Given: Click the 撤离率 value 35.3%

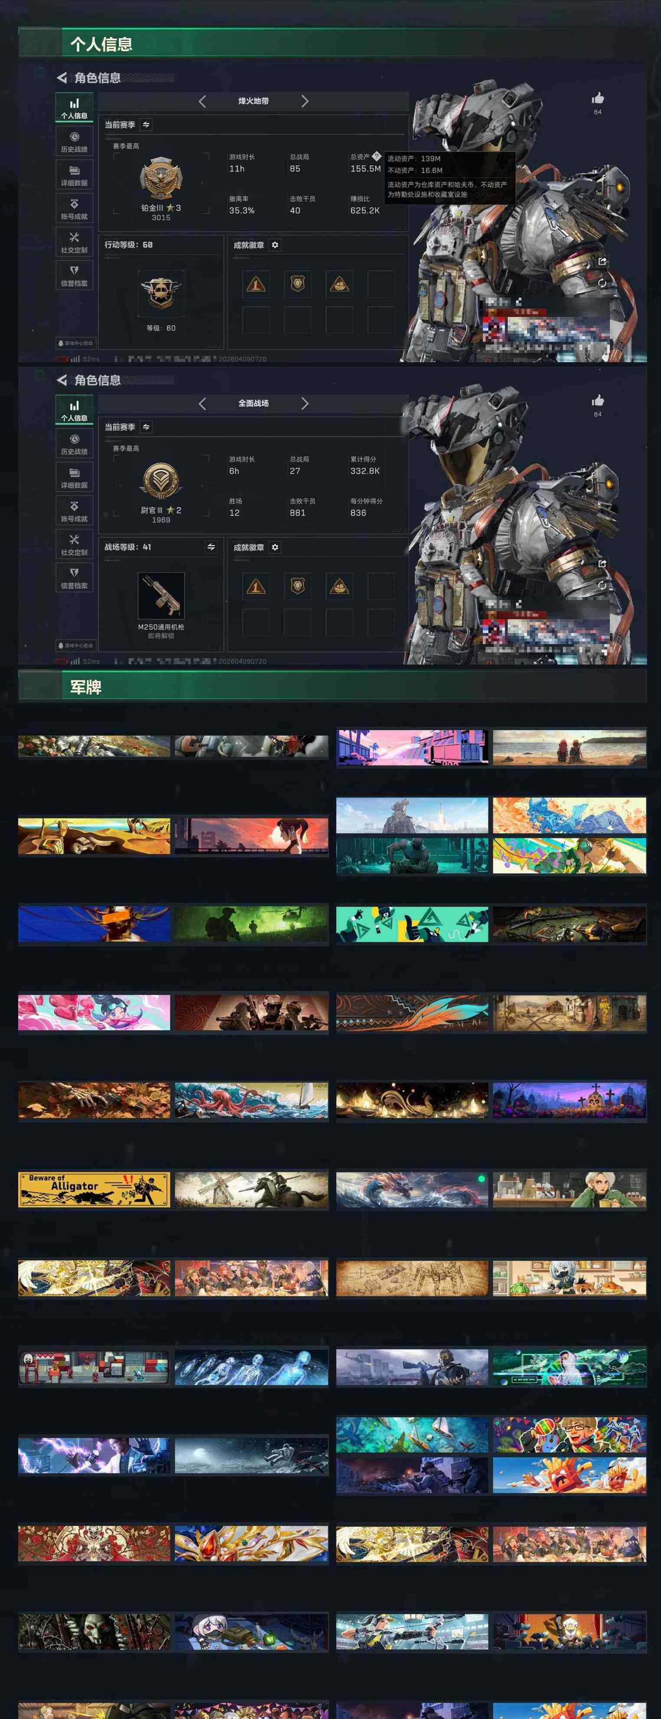Looking at the screenshot, I should coord(242,210).
